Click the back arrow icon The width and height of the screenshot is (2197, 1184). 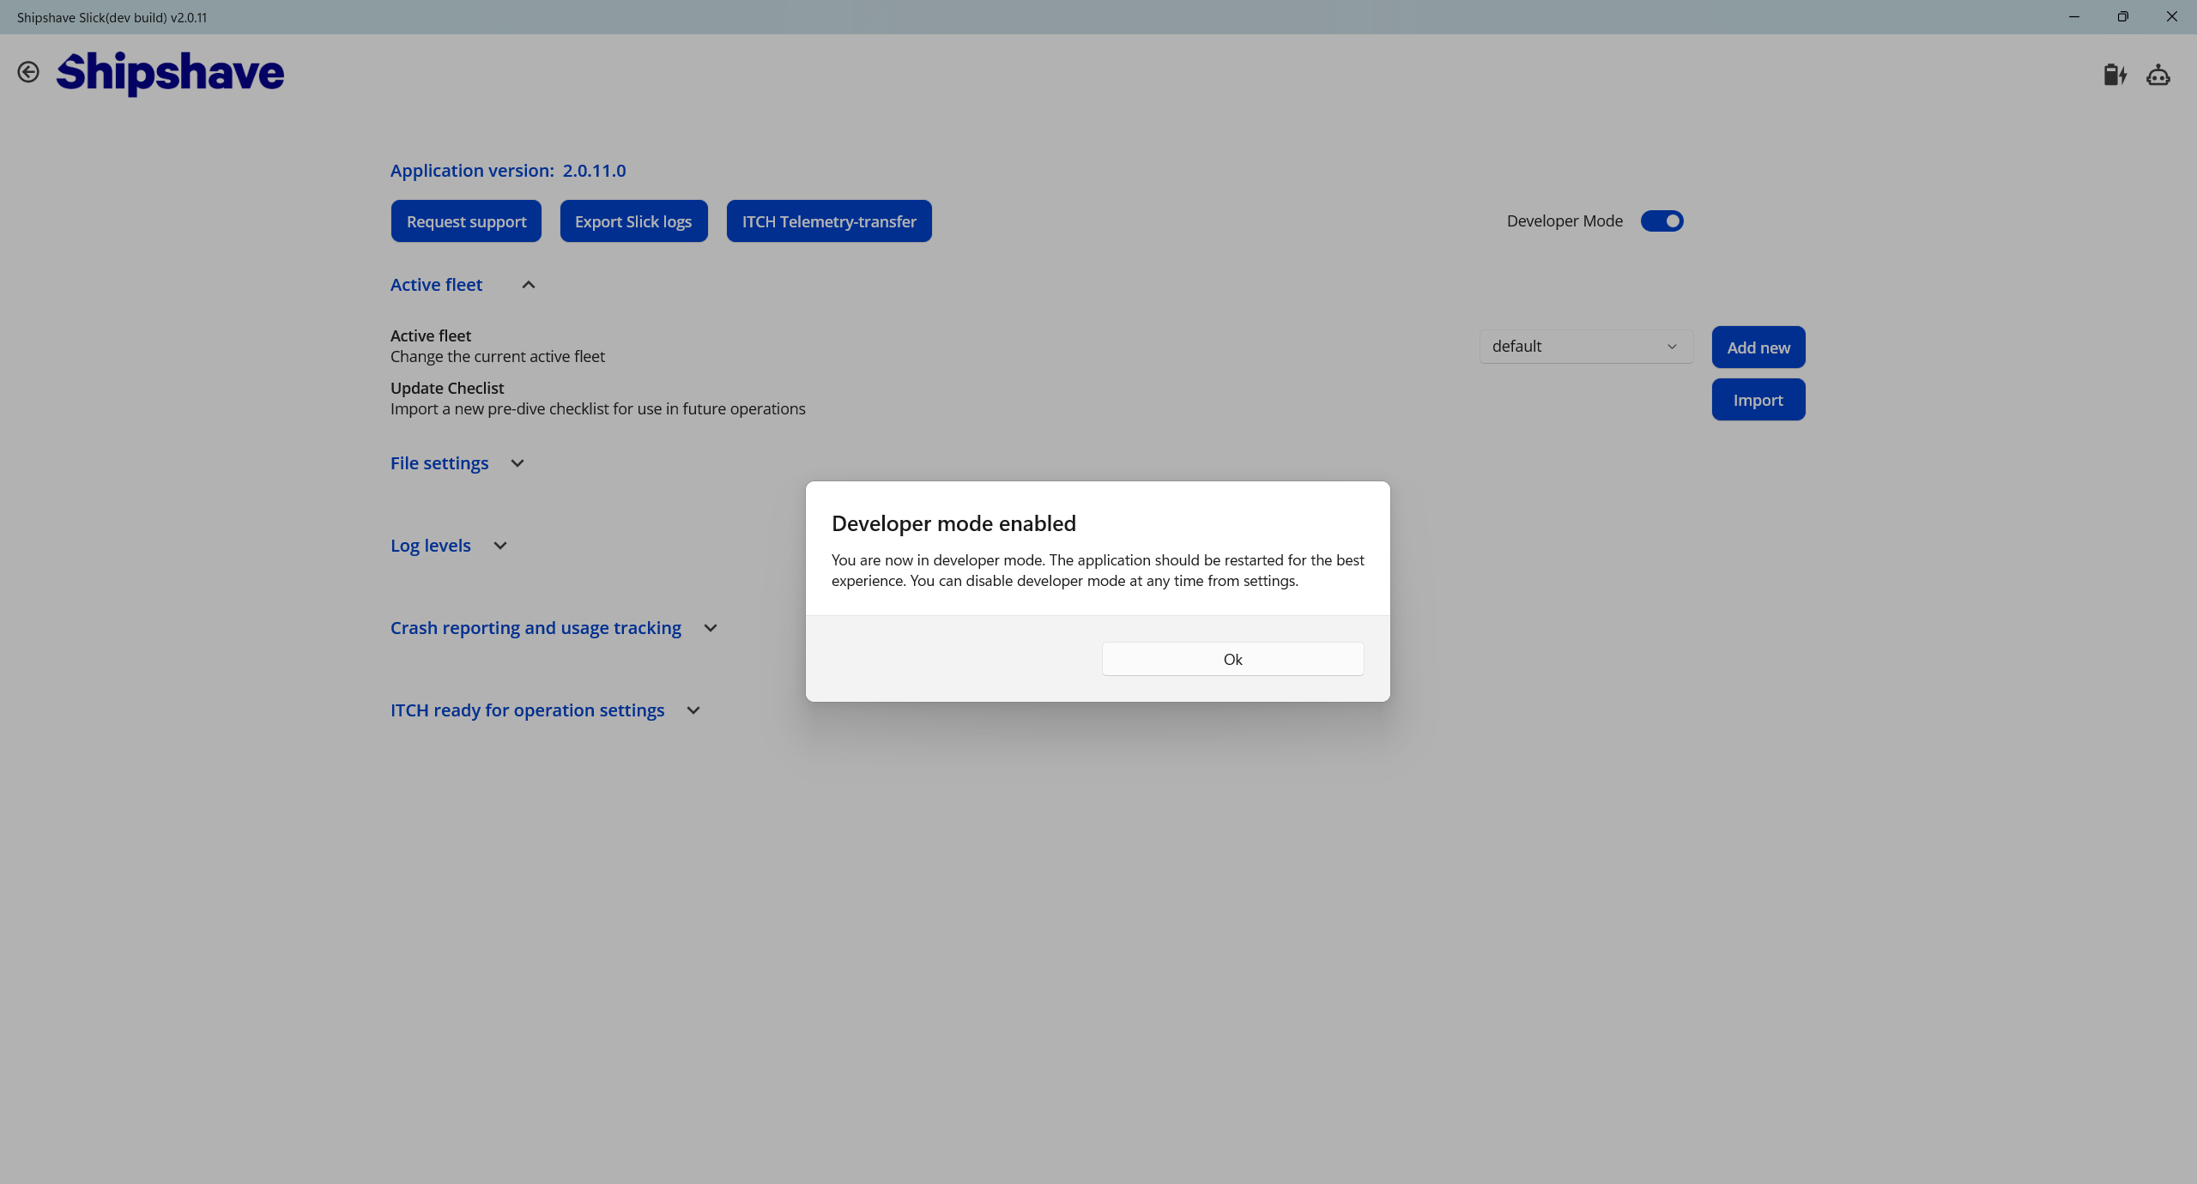click(28, 72)
